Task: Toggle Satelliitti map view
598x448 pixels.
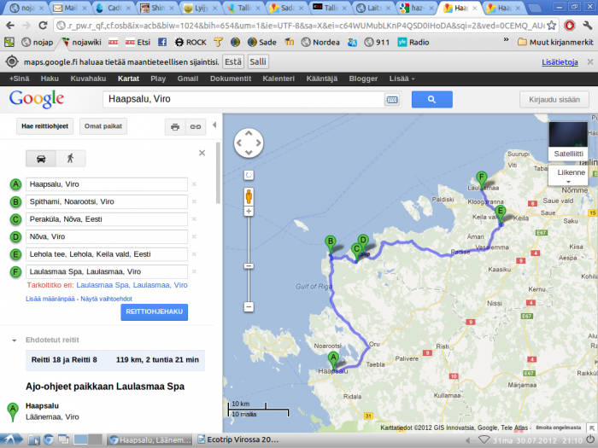Action: [x=568, y=142]
